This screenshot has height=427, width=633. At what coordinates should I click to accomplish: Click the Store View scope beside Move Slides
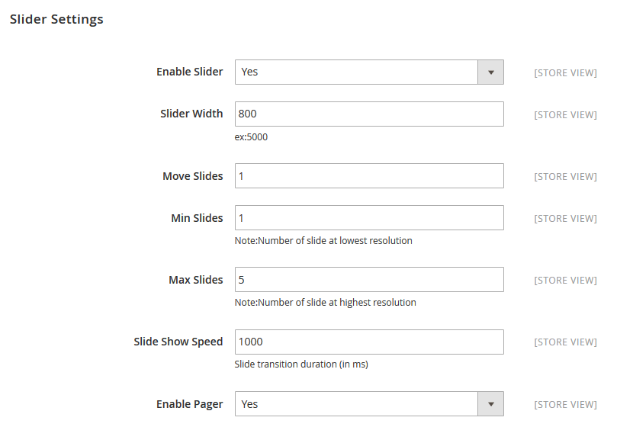pos(565,177)
